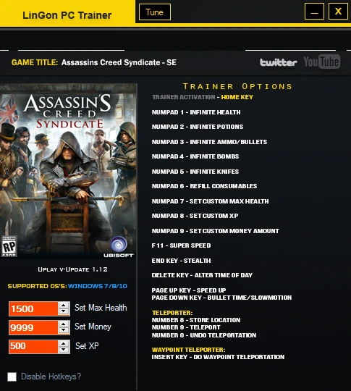
Task: Click the Set Max Health label
Action: 101,308
